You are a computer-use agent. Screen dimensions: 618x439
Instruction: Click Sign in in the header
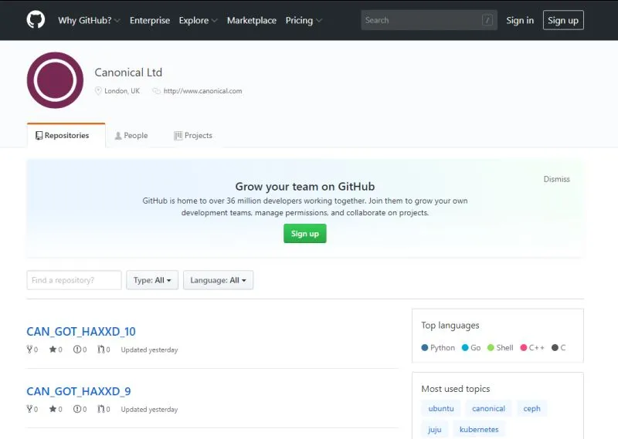(x=520, y=21)
